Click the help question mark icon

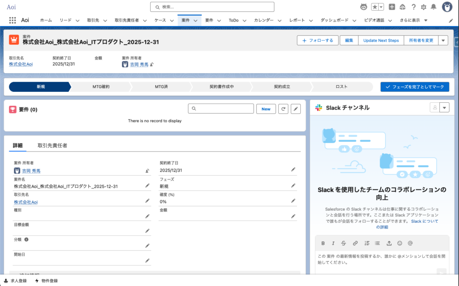413,7
